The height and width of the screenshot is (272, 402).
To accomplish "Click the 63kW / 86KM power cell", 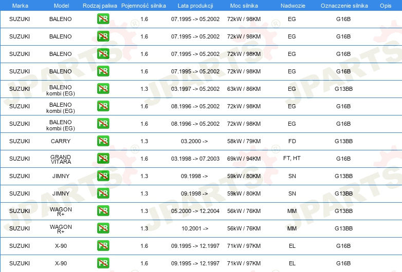I will tap(244, 89).
